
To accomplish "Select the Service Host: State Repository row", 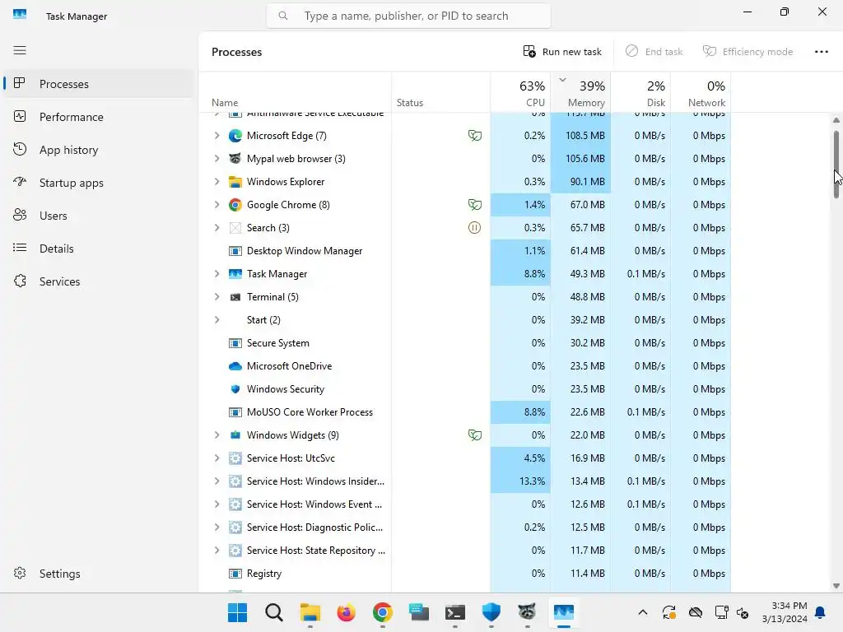I will [x=464, y=551].
